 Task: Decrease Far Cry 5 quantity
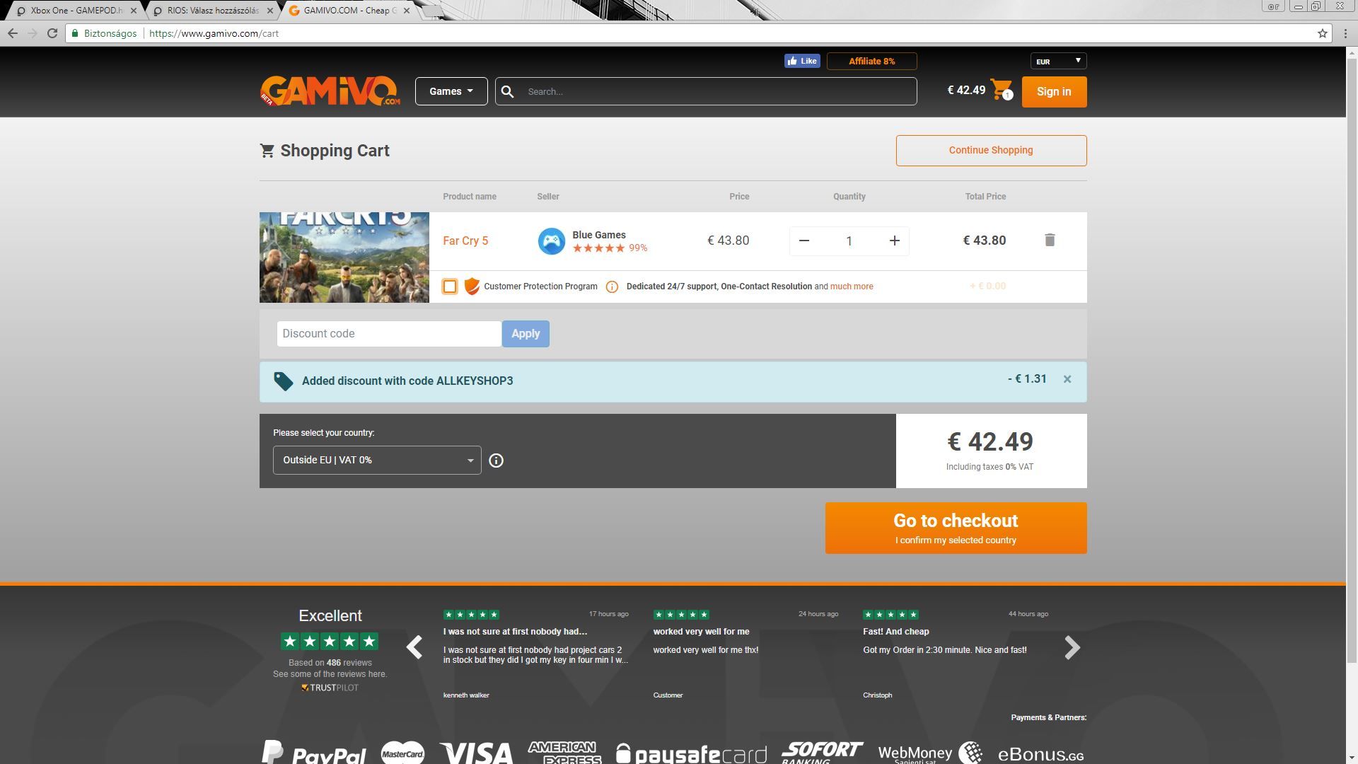pyautogui.click(x=804, y=241)
